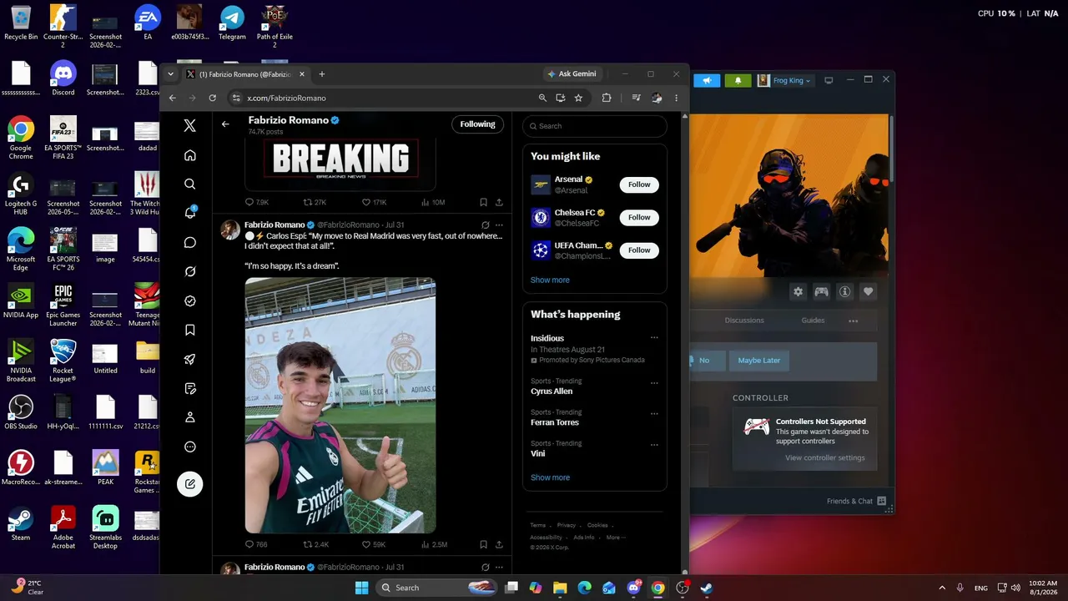Open Explore search icon in X sidebar
Image resolution: width=1068 pixels, height=601 pixels.
pos(190,184)
